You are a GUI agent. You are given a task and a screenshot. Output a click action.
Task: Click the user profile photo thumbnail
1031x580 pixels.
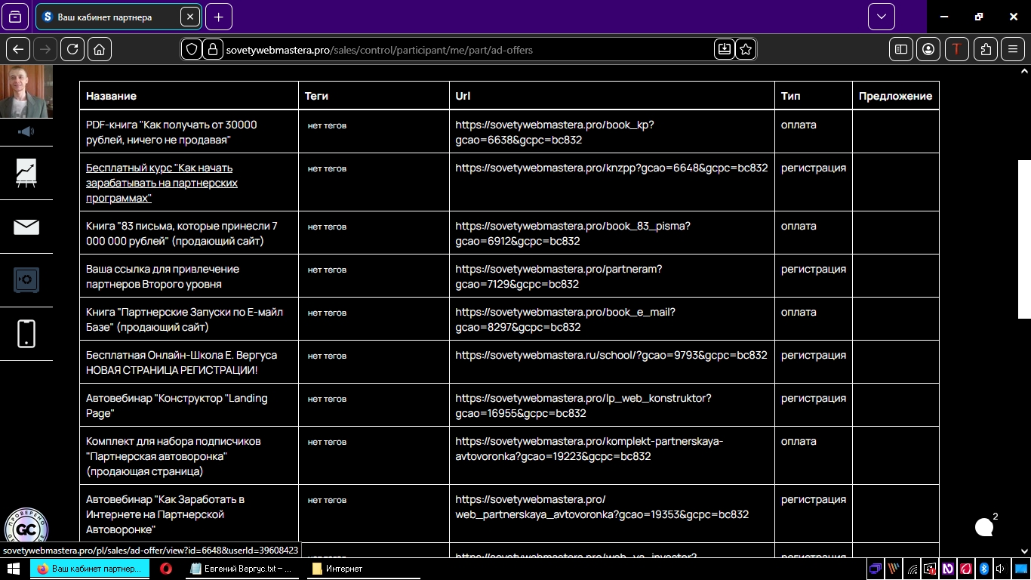[26, 91]
